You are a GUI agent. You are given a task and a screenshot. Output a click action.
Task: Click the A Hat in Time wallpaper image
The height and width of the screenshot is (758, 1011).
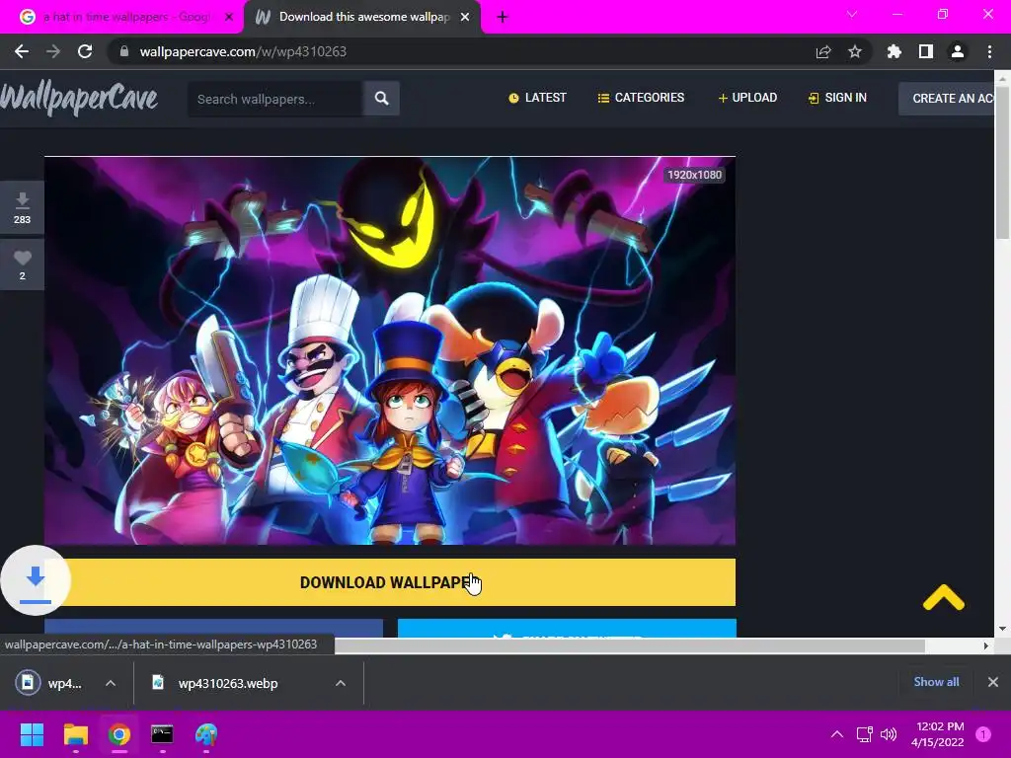(390, 350)
